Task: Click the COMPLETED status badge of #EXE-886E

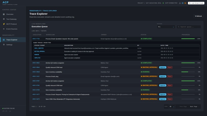Action: click(146, 63)
